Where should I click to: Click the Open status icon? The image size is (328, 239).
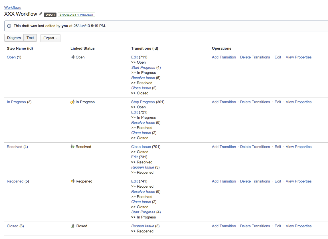coord(72,57)
